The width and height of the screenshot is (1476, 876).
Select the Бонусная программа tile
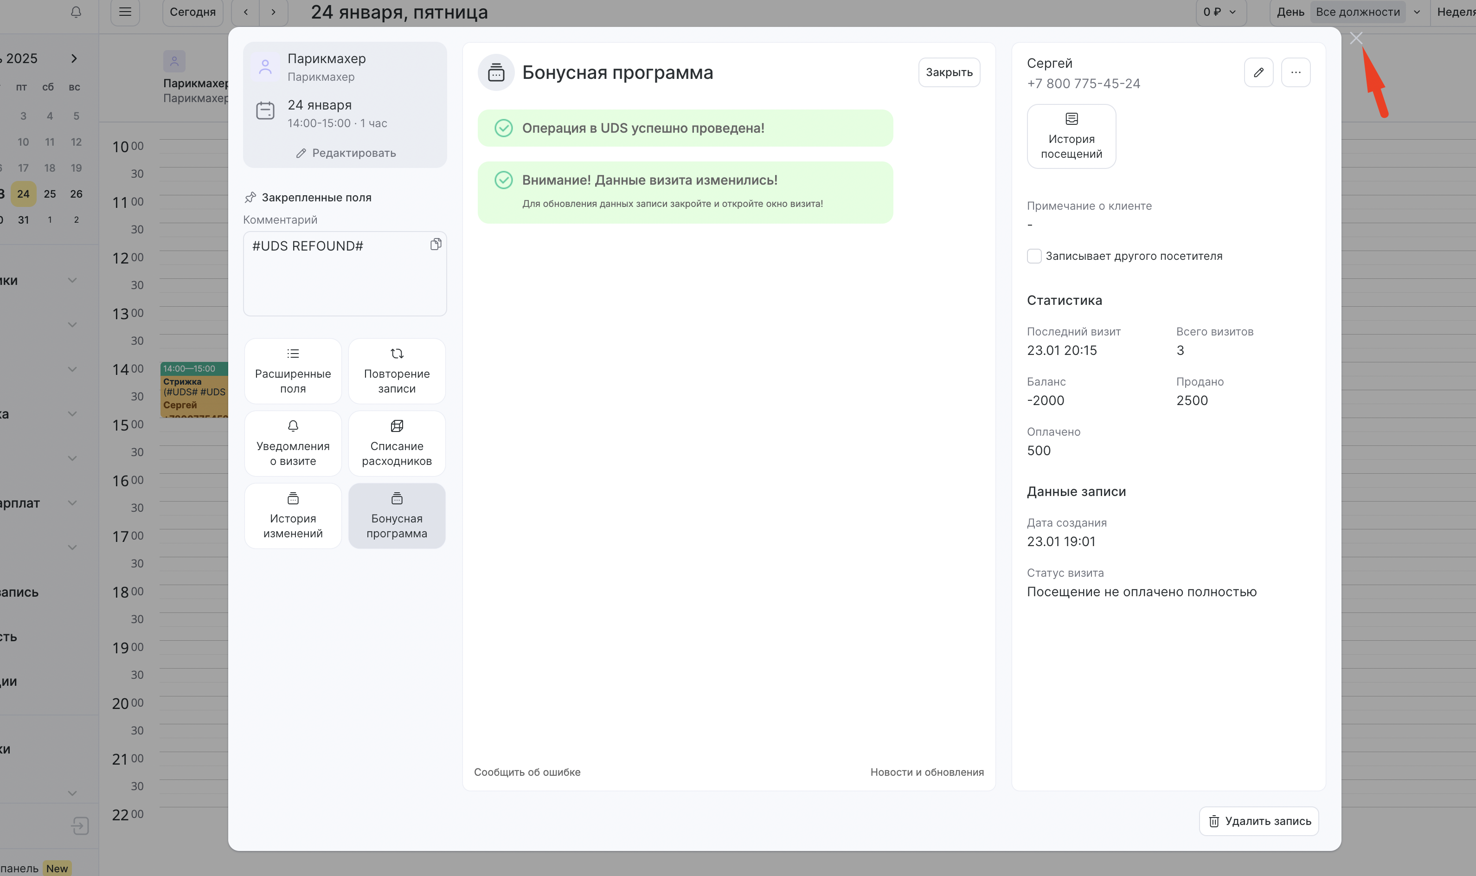pos(397,516)
